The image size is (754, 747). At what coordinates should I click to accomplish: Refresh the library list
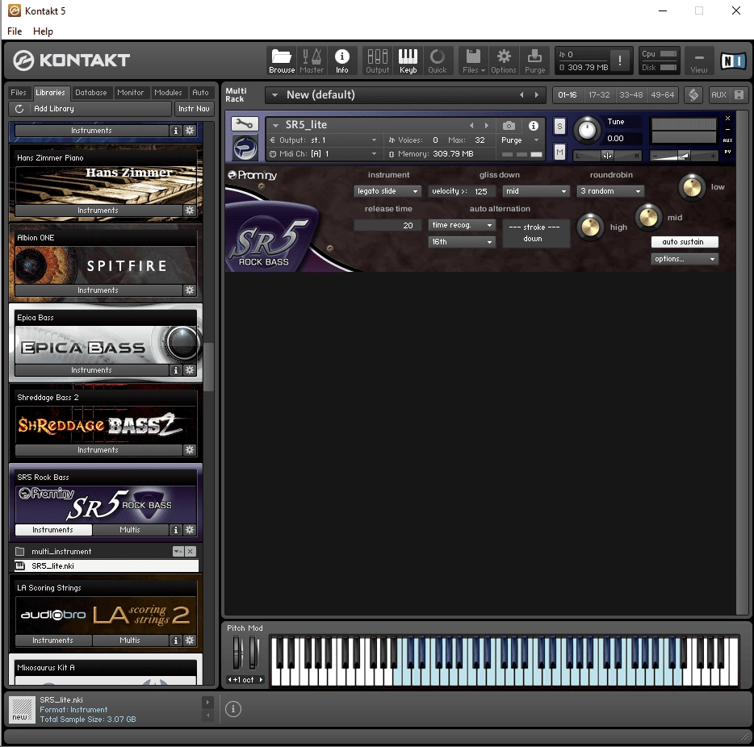tap(19, 109)
